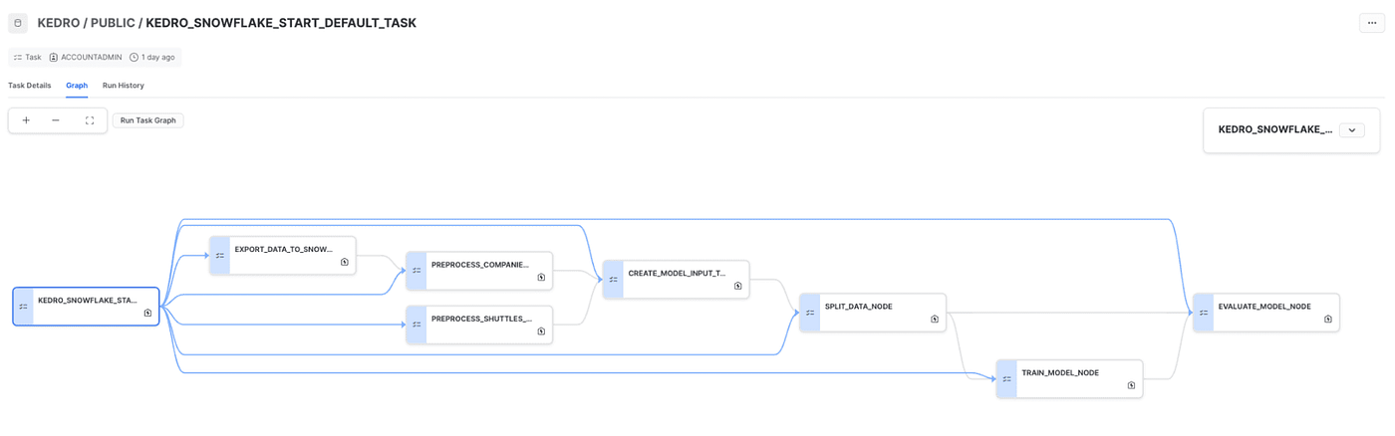The image size is (1395, 436).
Task: Click the open-details icon on the PREPROCESS_SHUTTLES node
Action: (x=541, y=331)
